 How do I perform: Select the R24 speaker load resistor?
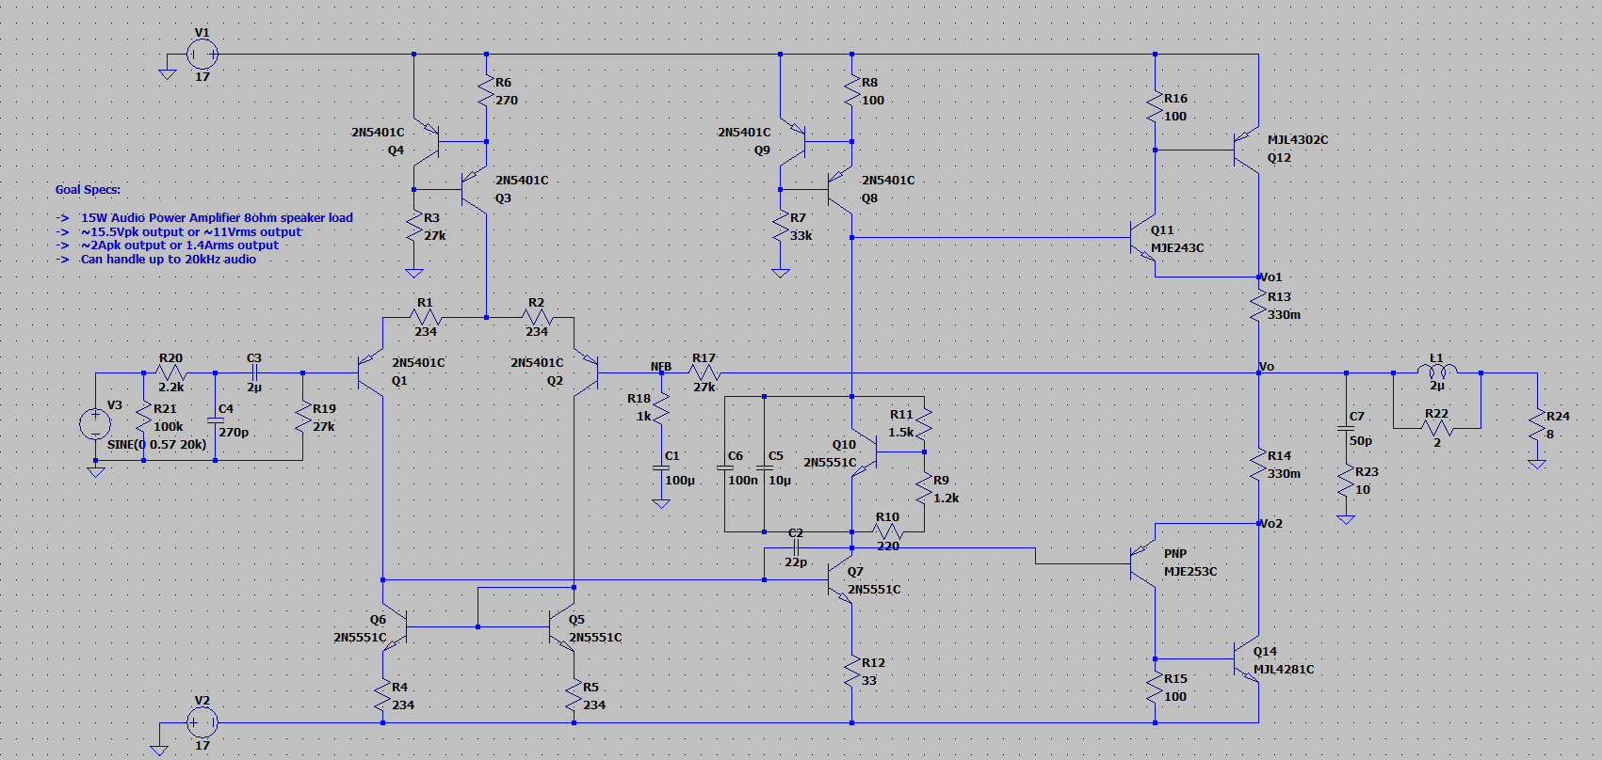[1537, 425]
